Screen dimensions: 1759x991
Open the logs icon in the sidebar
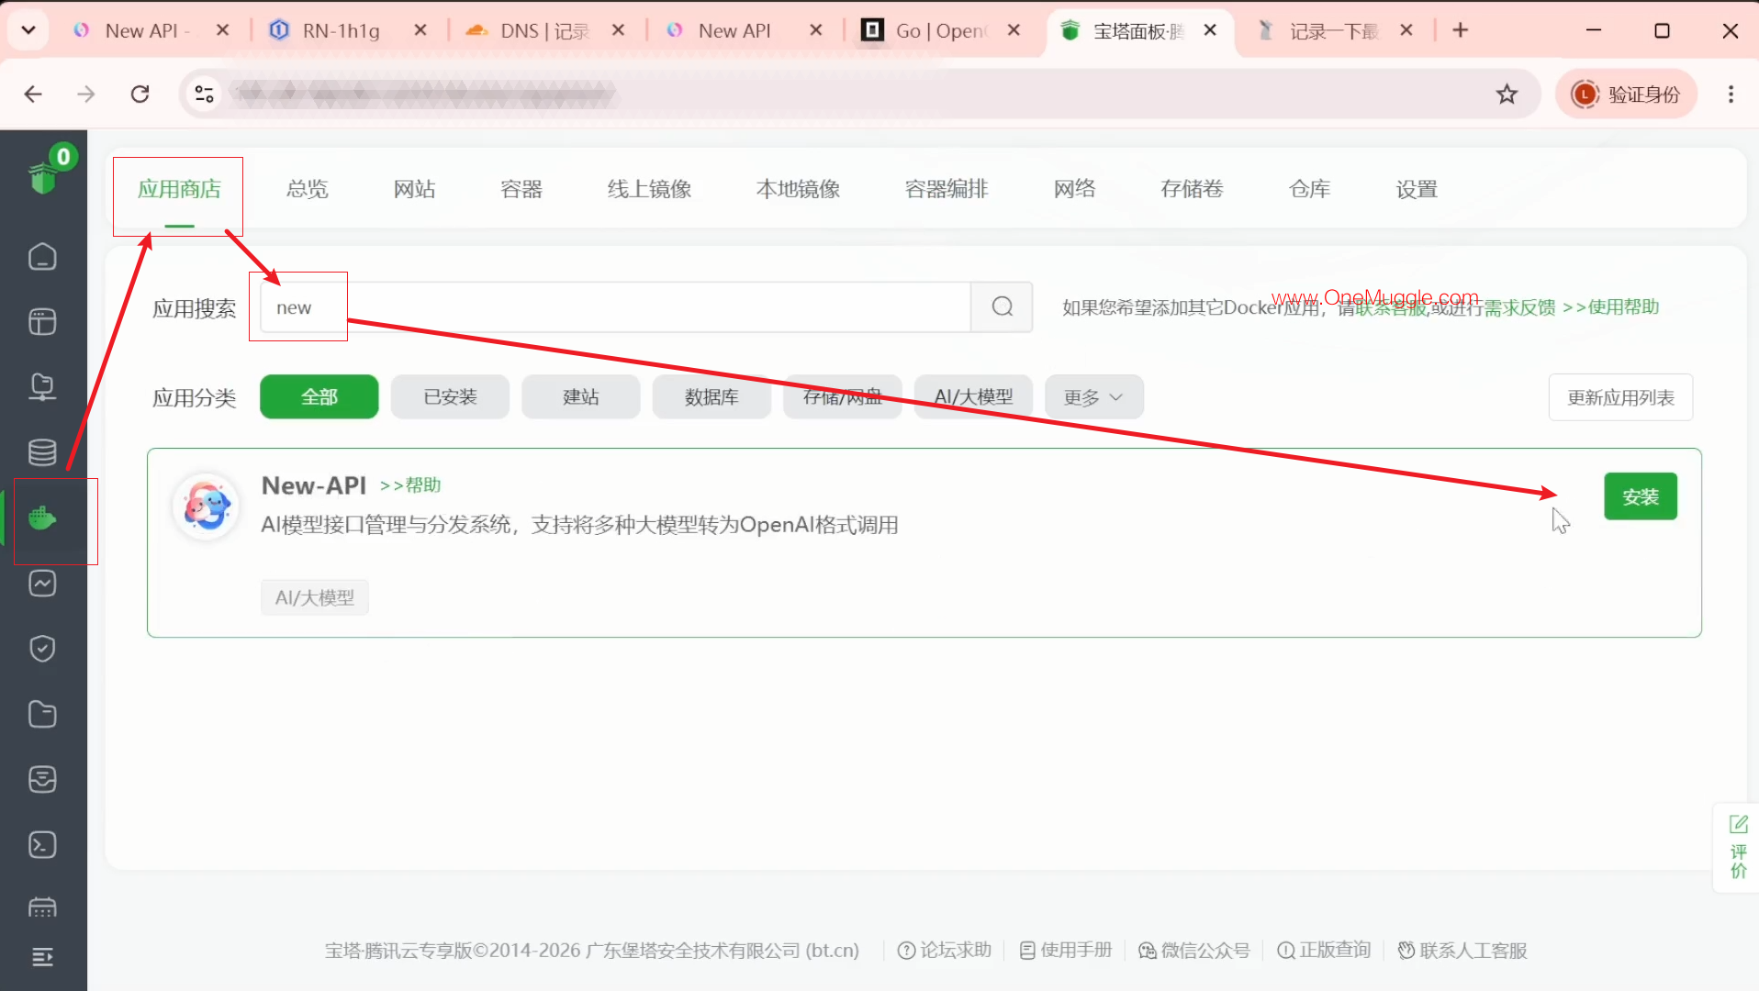click(x=42, y=779)
